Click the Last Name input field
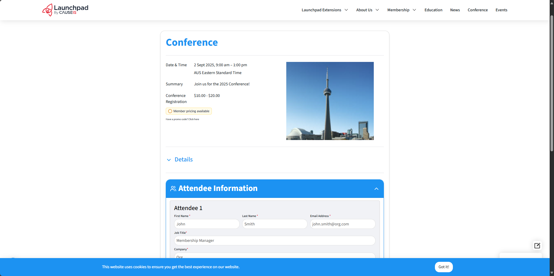554x276 pixels. (x=274, y=224)
